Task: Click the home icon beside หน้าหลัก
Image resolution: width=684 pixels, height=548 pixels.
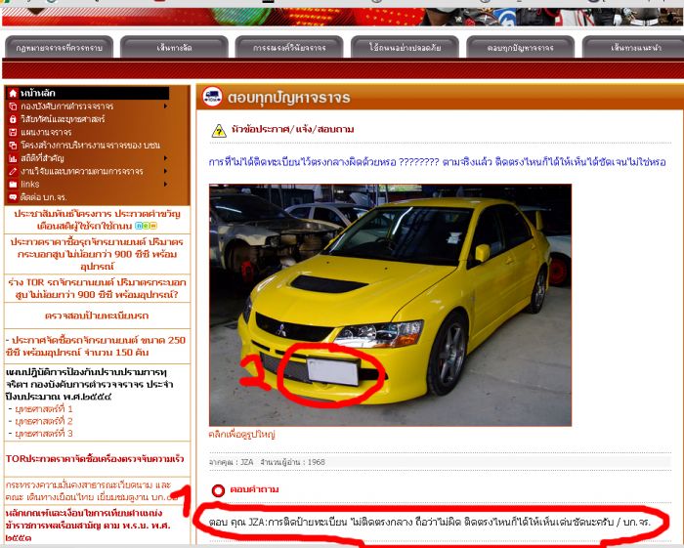Action: pyautogui.click(x=13, y=94)
